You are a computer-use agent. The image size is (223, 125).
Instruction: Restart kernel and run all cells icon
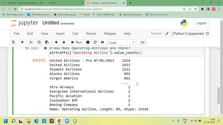click(102, 42)
